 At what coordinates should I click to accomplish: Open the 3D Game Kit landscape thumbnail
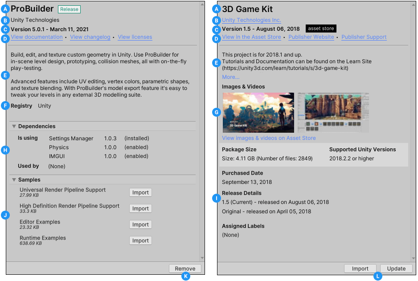[258, 112]
